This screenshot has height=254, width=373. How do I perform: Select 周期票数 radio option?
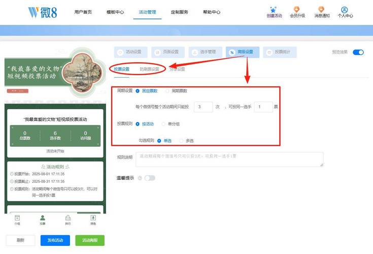click(x=167, y=91)
